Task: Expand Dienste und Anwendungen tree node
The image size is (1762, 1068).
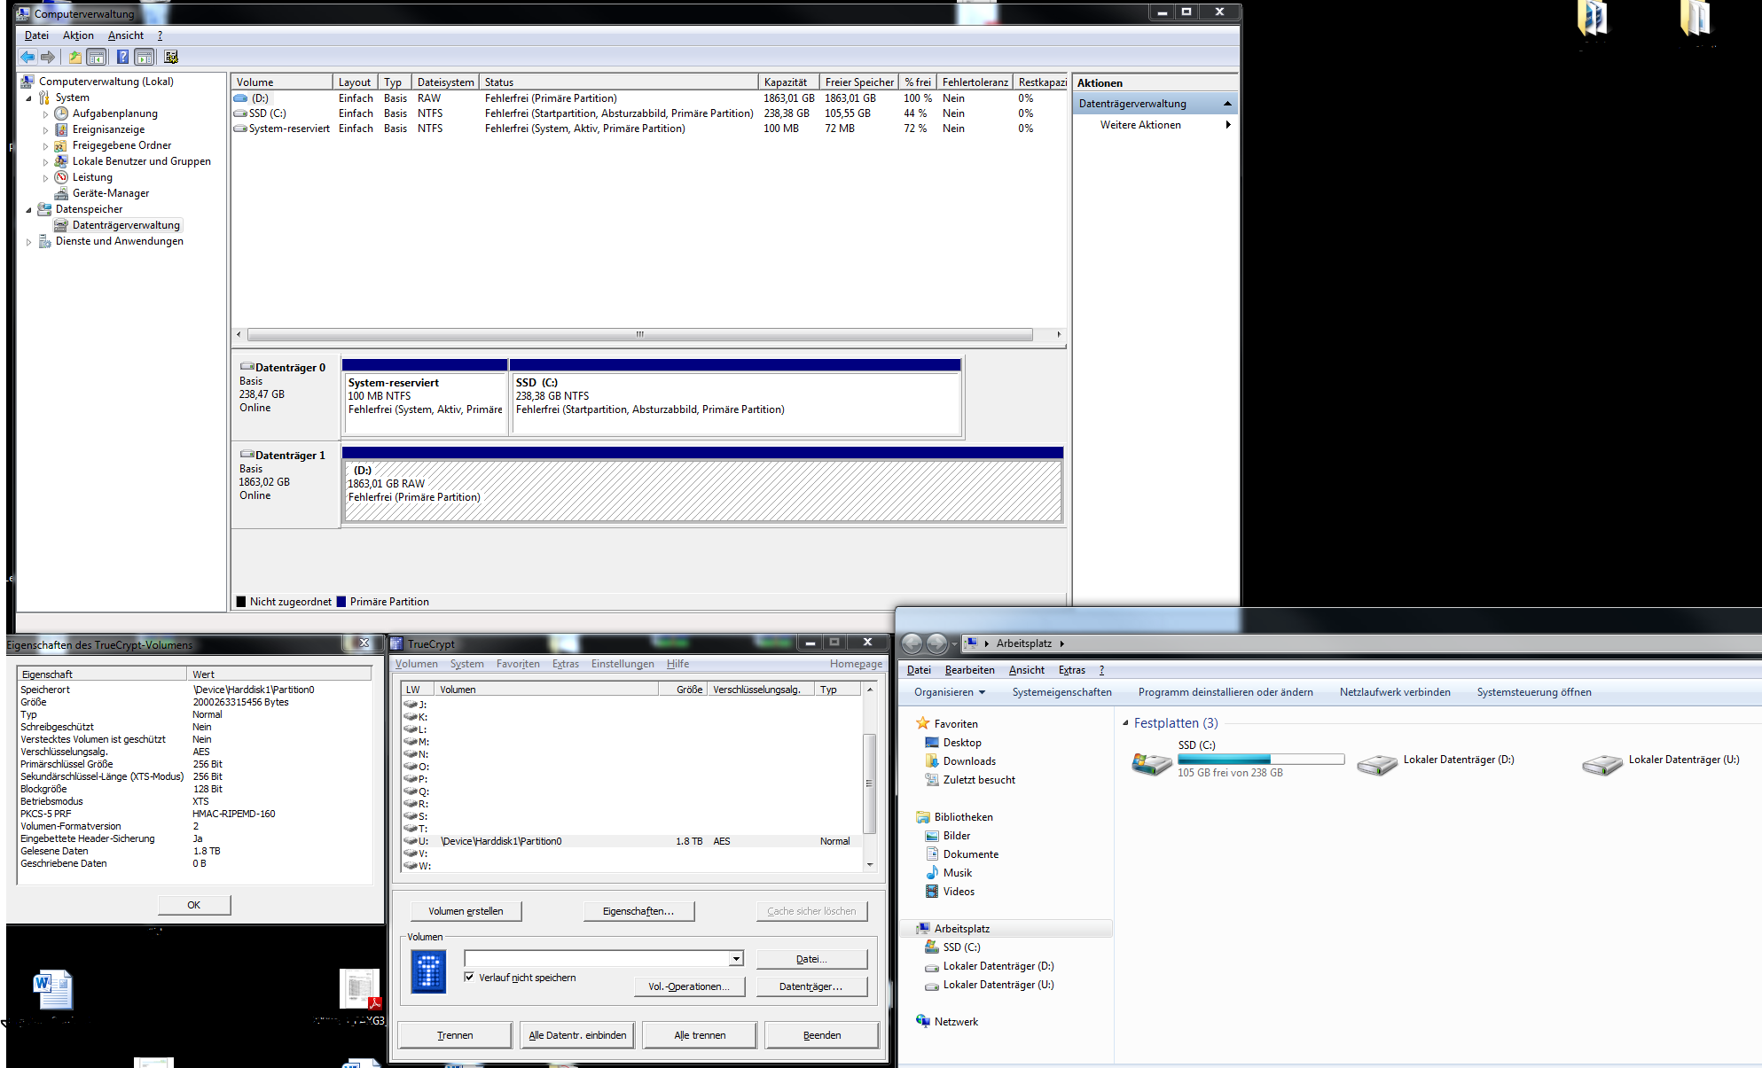Action: pos(29,241)
